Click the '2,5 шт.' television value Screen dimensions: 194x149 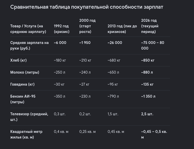click(147, 114)
